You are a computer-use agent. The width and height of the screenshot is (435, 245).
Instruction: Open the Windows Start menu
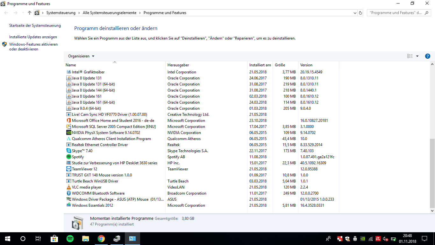pyautogui.click(x=8, y=239)
